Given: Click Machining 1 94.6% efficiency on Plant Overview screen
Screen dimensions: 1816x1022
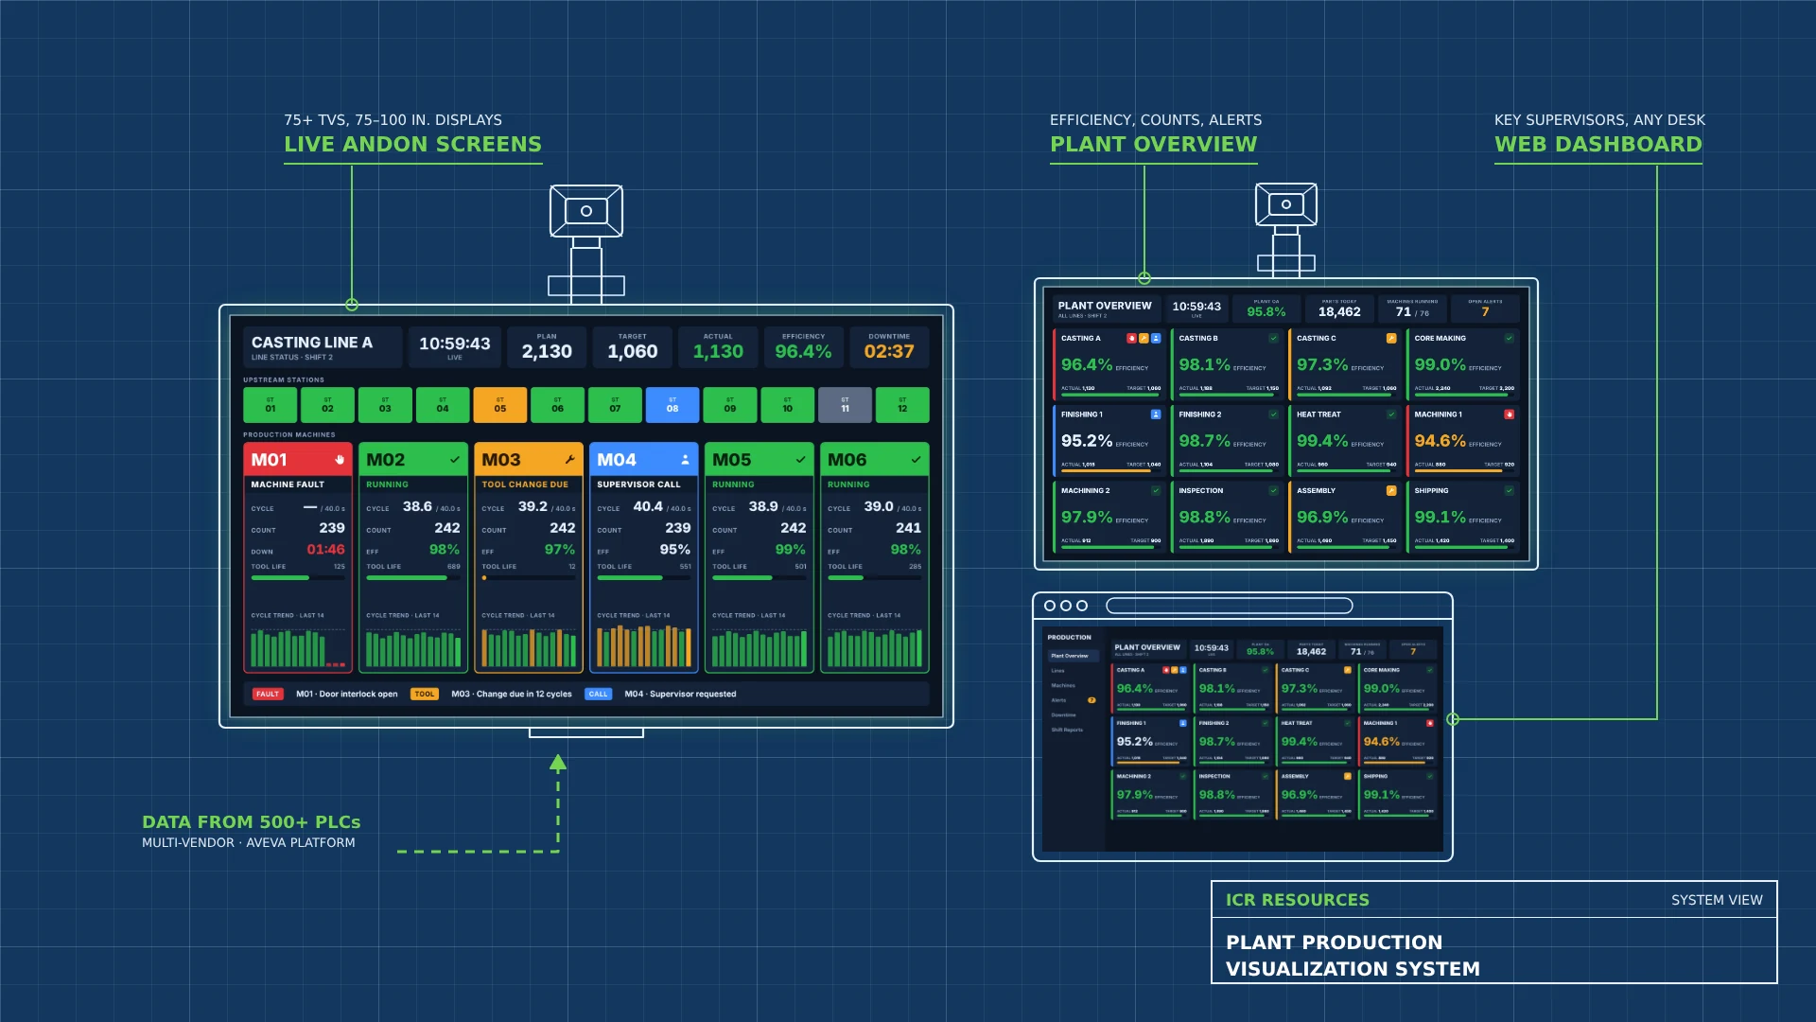Looking at the screenshot, I should click(1440, 441).
